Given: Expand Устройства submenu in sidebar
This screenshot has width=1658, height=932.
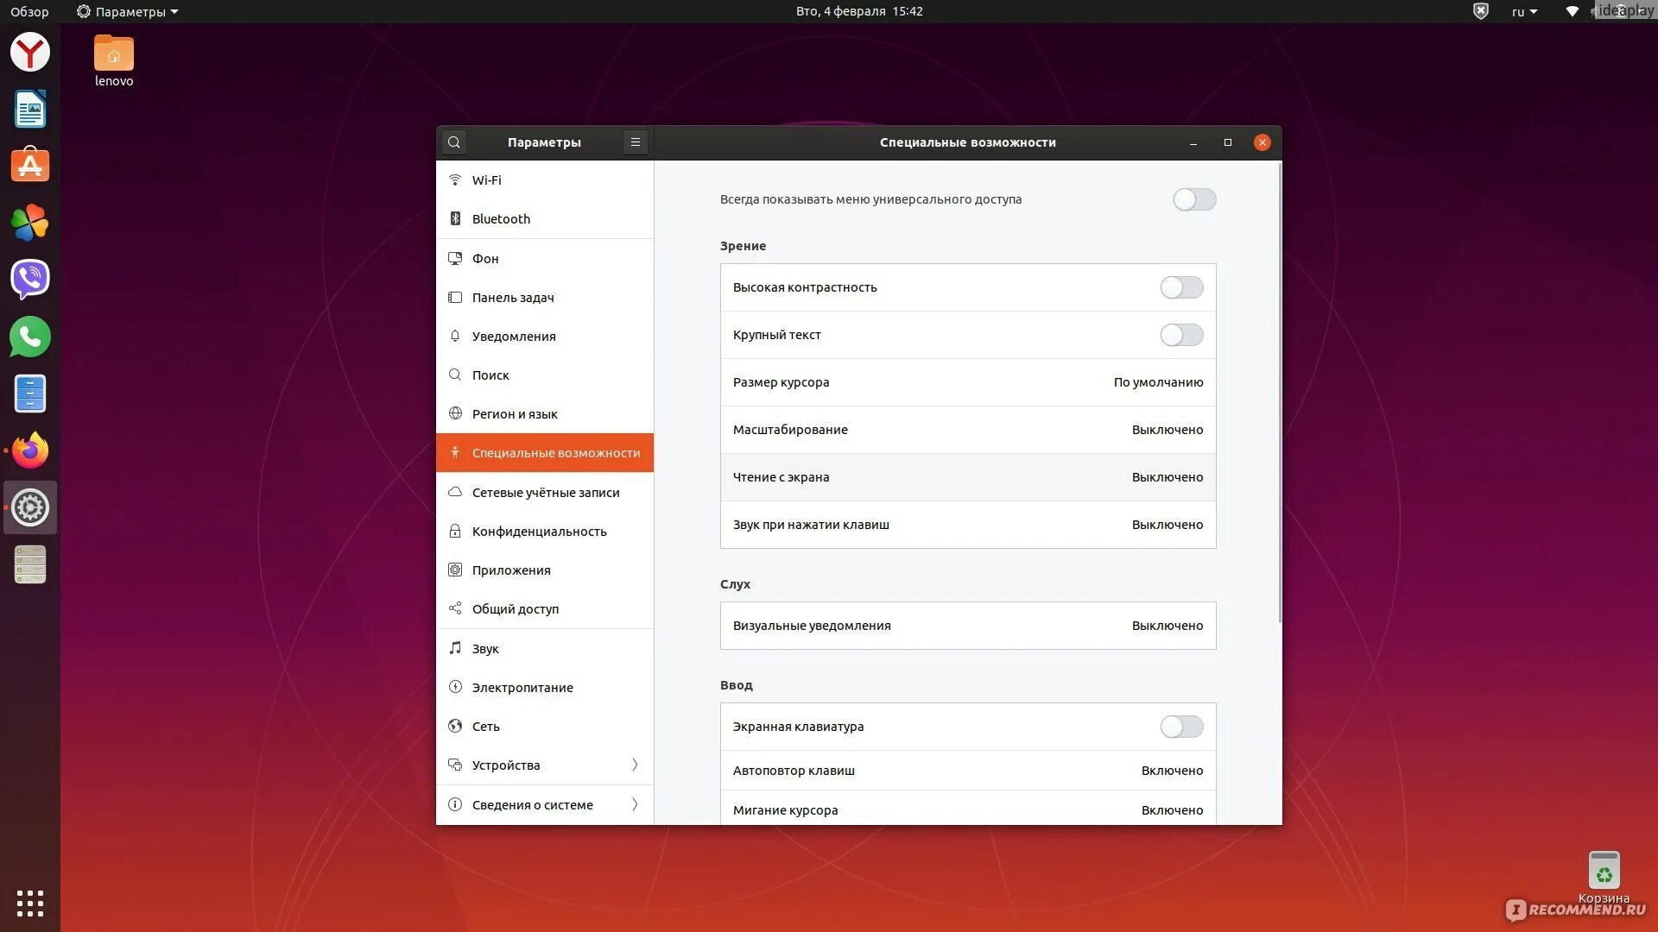Looking at the screenshot, I should pyautogui.click(x=545, y=765).
